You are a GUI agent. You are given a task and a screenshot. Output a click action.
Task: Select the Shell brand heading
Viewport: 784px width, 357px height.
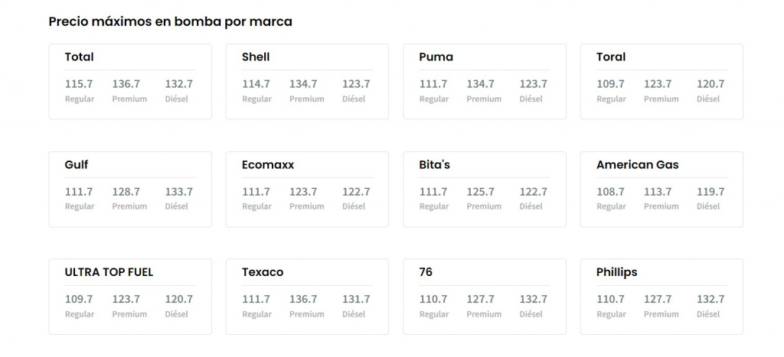pyautogui.click(x=256, y=57)
